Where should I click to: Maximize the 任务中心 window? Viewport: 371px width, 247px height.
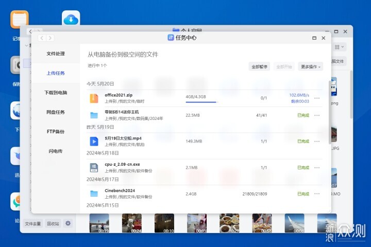coord(314,38)
